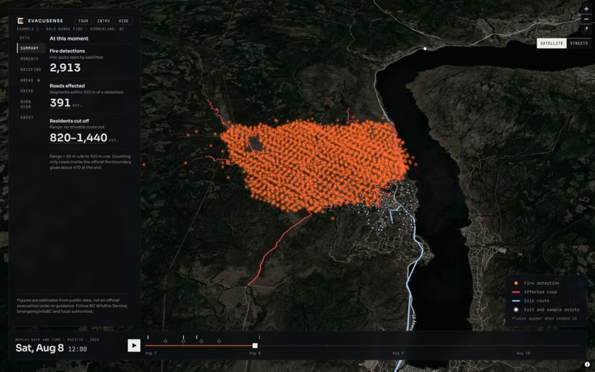Click 'Places appear when zoomed in' legend note
595x372 pixels.
point(545,318)
